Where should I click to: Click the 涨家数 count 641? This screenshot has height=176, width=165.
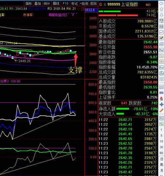pyautogui.click(x=124, y=103)
